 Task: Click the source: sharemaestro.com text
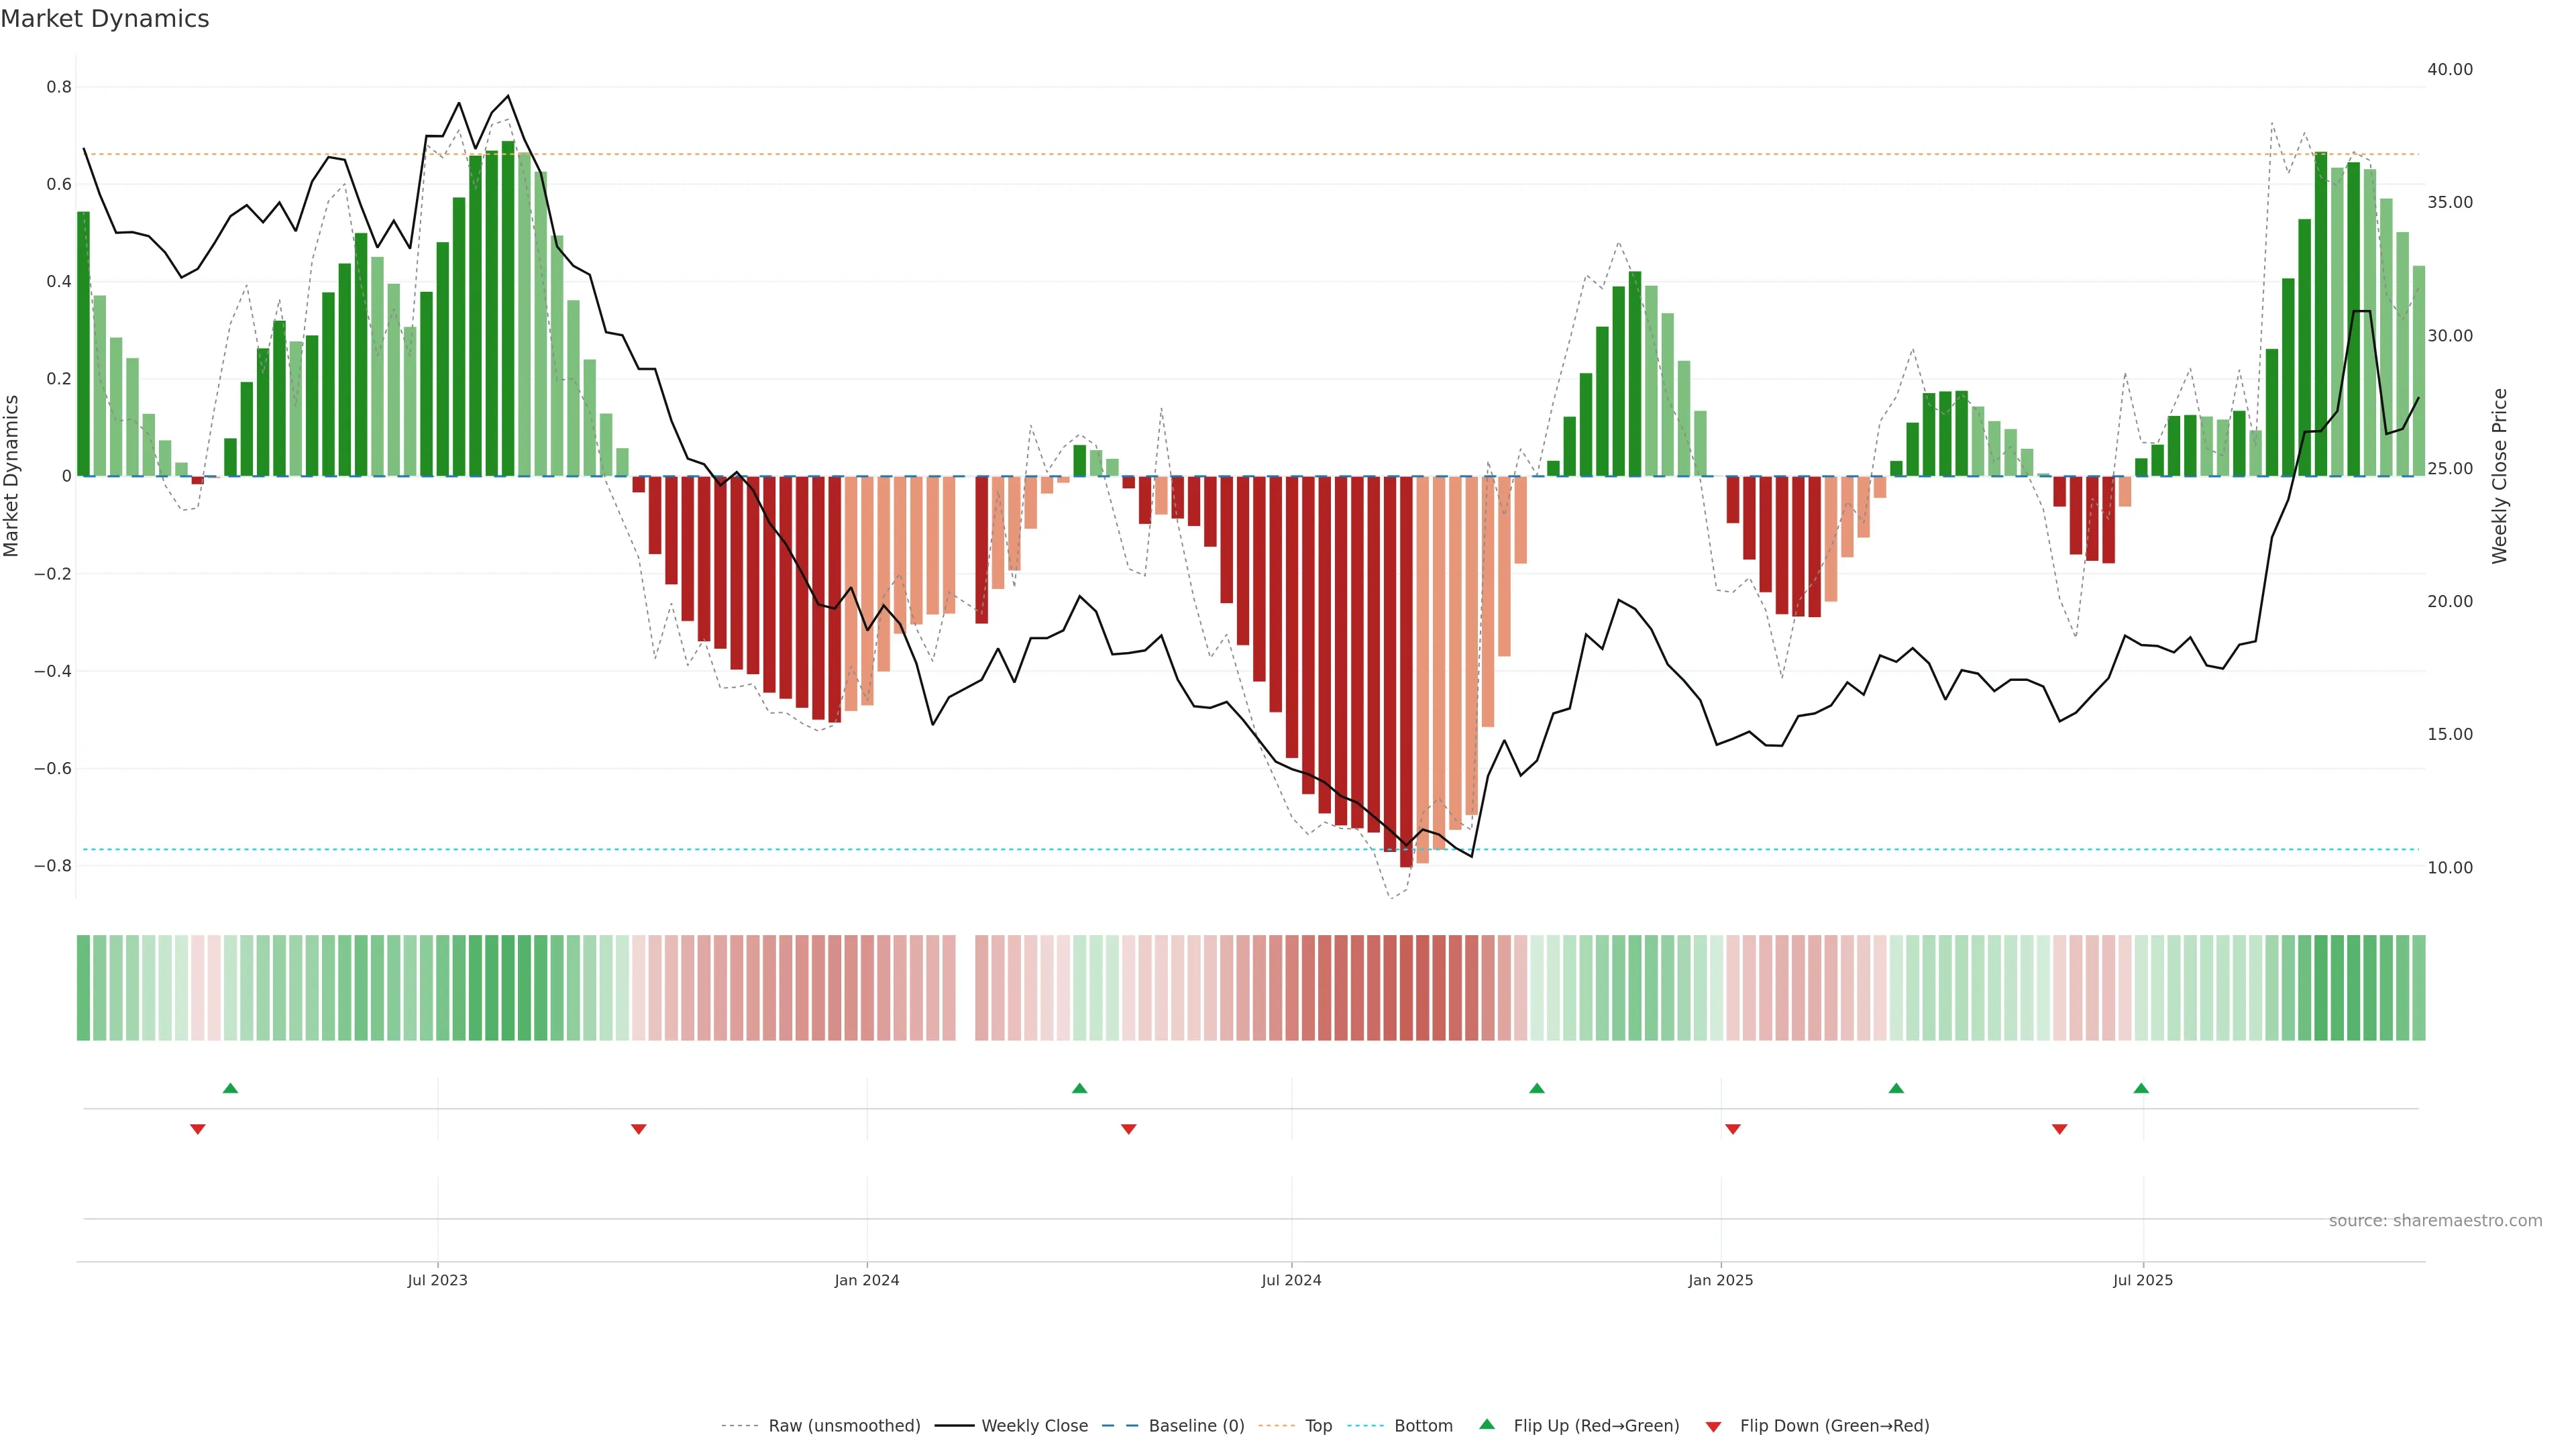point(2435,1221)
